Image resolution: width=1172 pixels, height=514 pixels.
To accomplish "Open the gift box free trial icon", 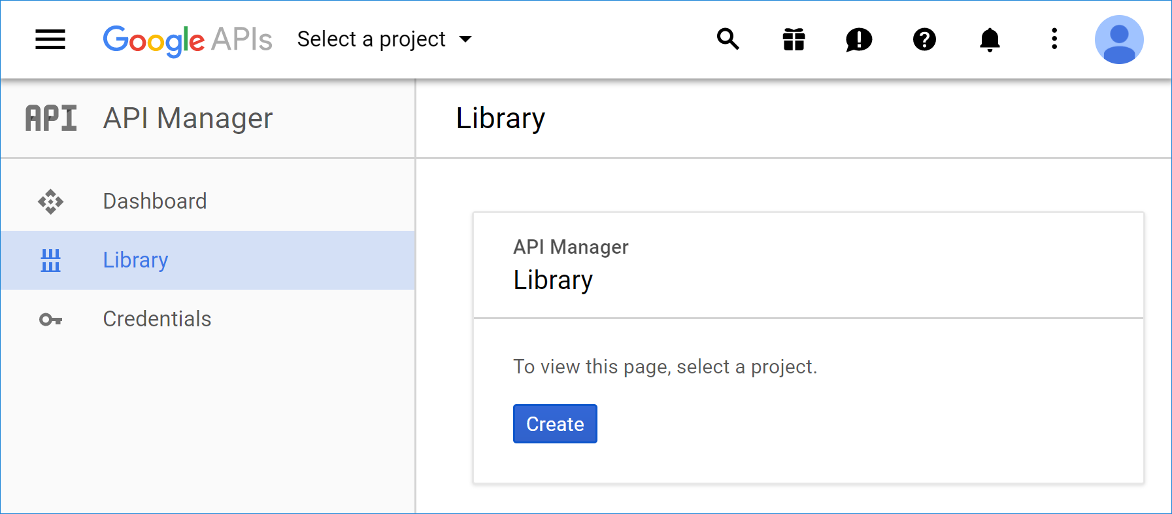I will (x=794, y=39).
